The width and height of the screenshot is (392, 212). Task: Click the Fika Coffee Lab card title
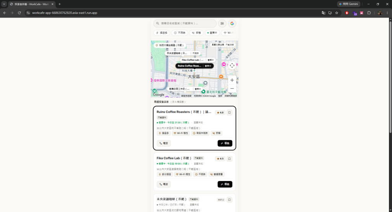coord(174,158)
